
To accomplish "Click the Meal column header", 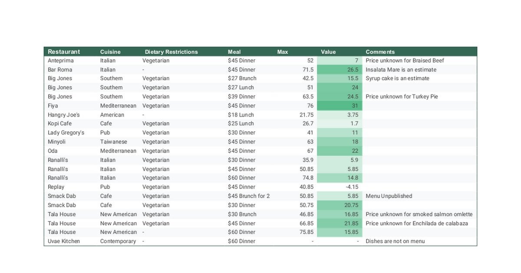I will pos(234,52).
